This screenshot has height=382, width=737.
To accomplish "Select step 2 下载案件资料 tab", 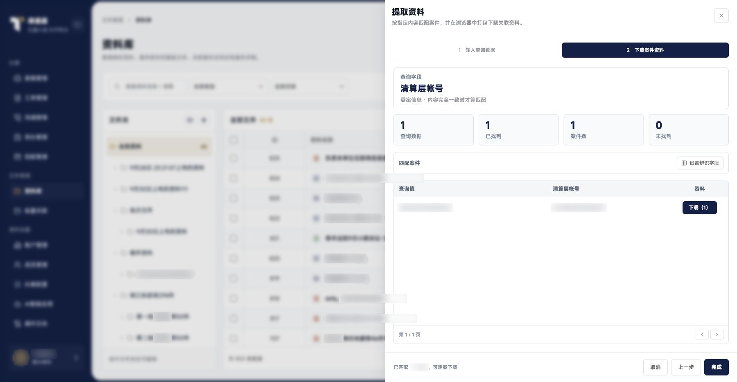I will [645, 50].
